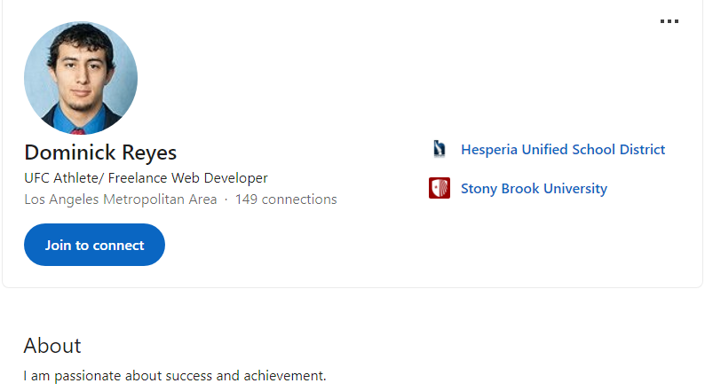The height and width of the screenshot is (391, 705).
Task: Open the circular profile photo
Action: coord(81,78)
